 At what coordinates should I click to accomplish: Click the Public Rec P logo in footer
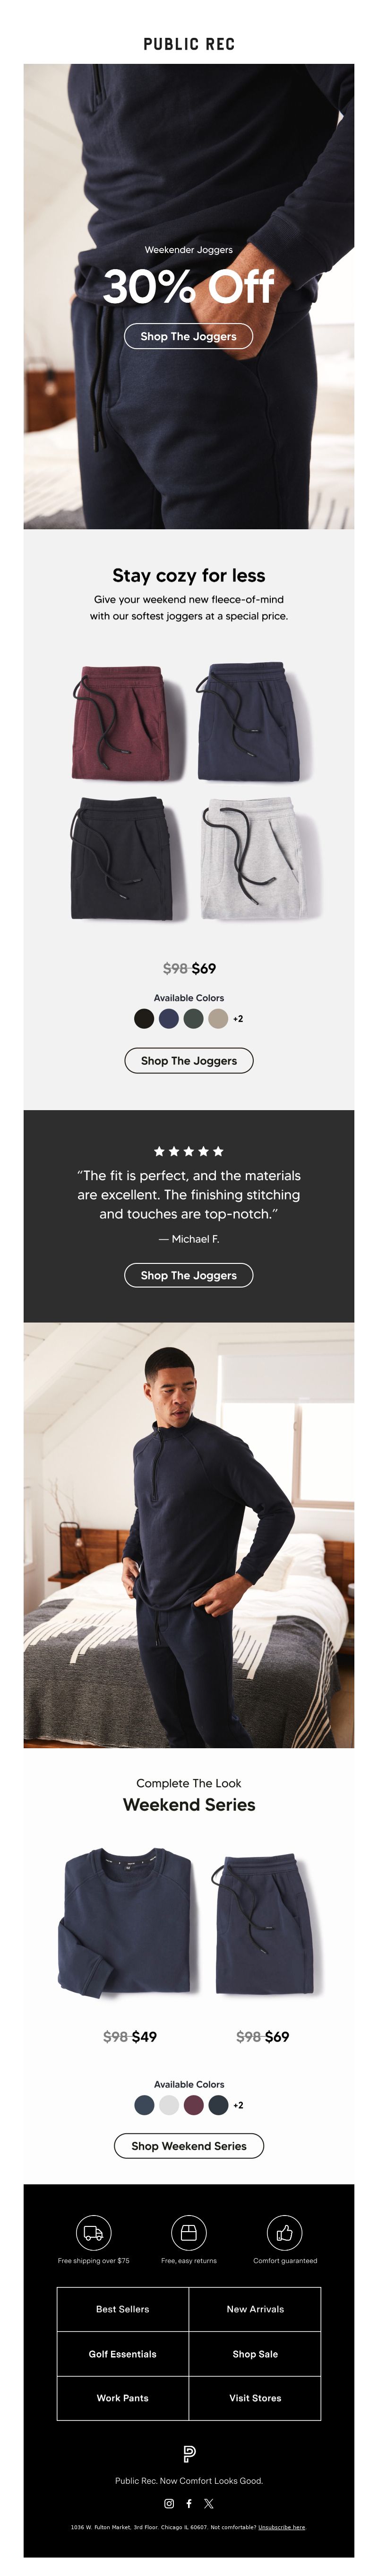(189, 2453)
